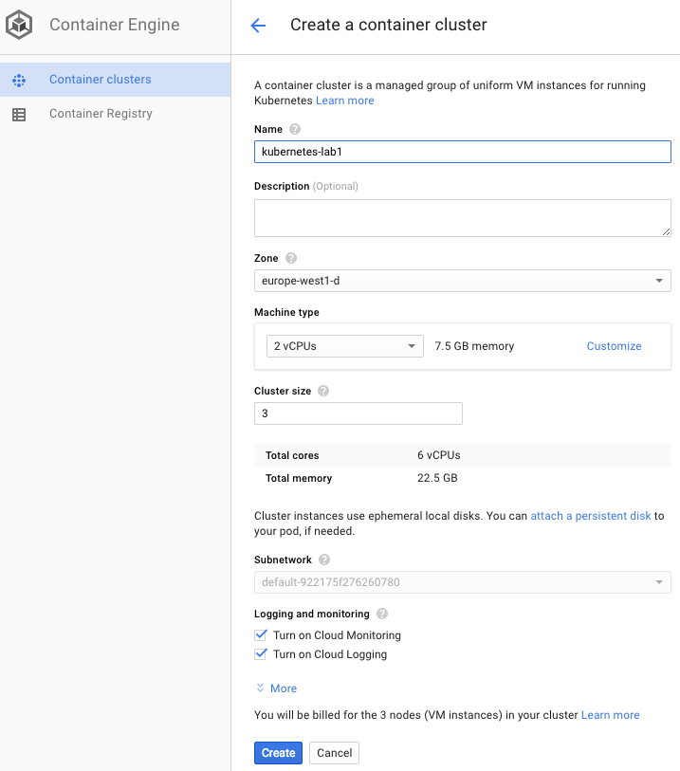Disable Turn on Cloud Logging
Viewport: 680px width, 771px height.
click(x=261, y=654)
